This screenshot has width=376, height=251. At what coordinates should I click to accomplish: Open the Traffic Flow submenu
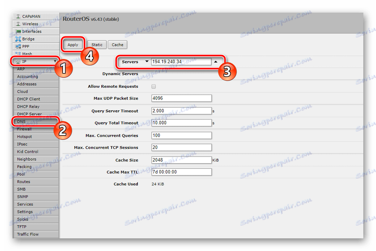36,234
